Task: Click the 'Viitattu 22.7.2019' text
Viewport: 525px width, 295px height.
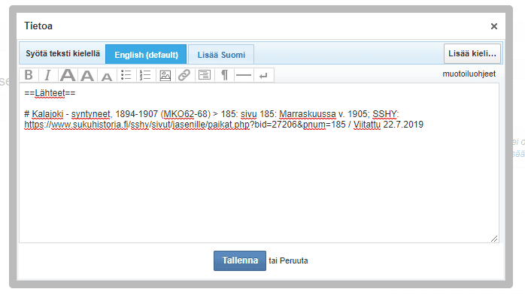Action: 388,125
